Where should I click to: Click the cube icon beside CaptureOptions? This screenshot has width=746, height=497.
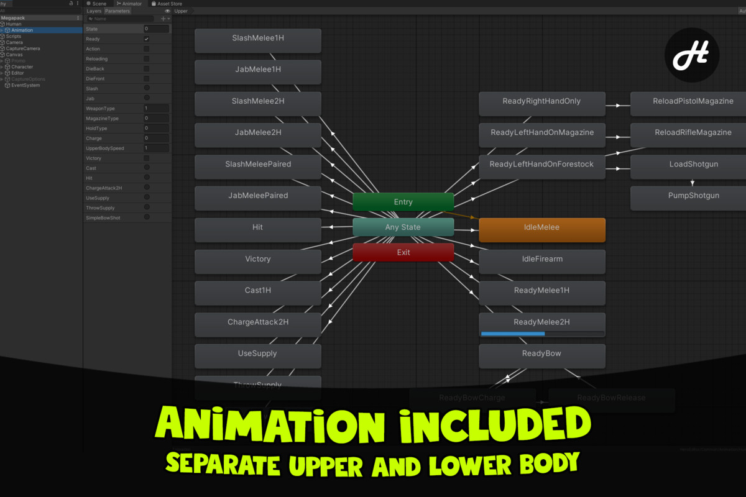pos(8,80)
